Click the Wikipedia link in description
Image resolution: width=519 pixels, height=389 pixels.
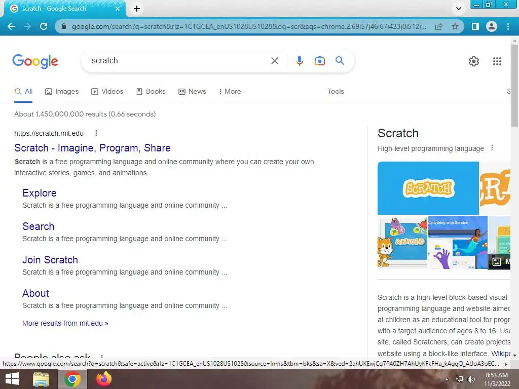click(501, 353)
